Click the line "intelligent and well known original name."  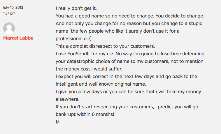click(101, 84)
